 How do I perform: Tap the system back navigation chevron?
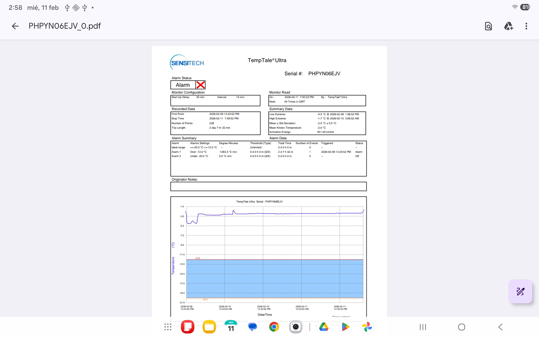[x=500, y=327]
